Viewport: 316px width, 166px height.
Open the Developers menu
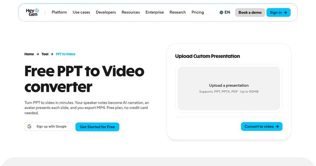click(106, 12)
